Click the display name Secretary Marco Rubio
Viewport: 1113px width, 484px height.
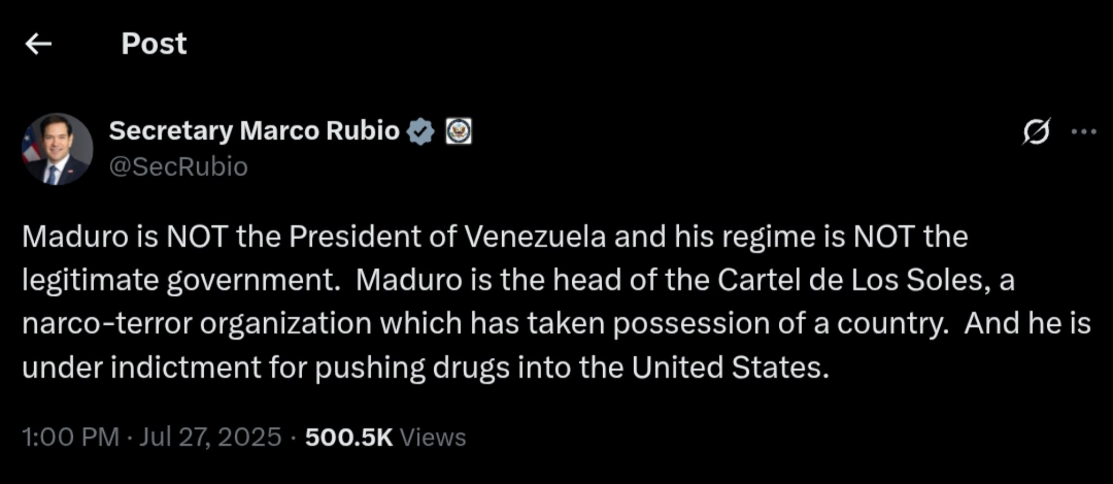[254, 131]
